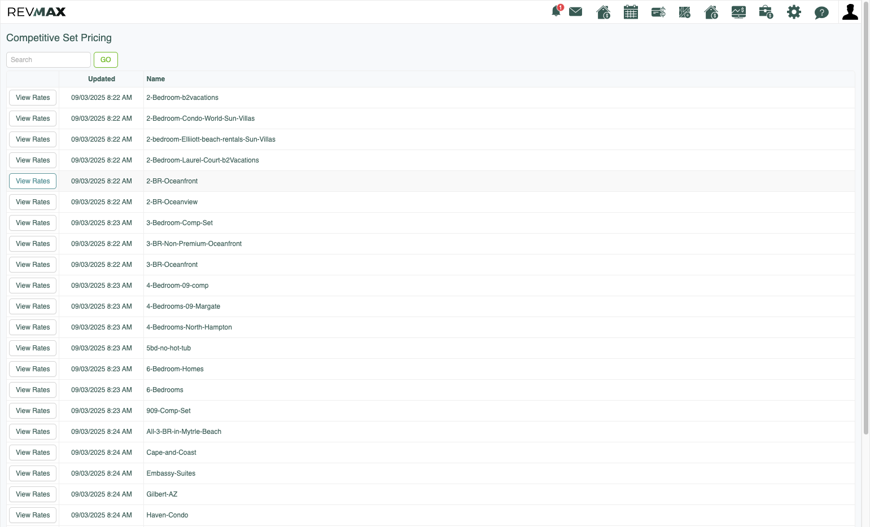Click the name 3-BR-Non-Premium-Oceanfront
Viewport: 870px width, 527px height.
pyautogui.click(x=194, y=244)
